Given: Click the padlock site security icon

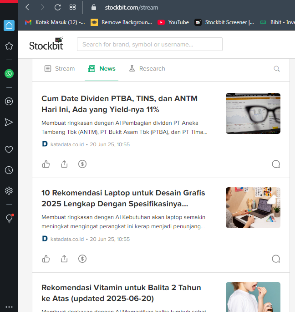Looking at the screenshot, I should (x=94, y=7).
